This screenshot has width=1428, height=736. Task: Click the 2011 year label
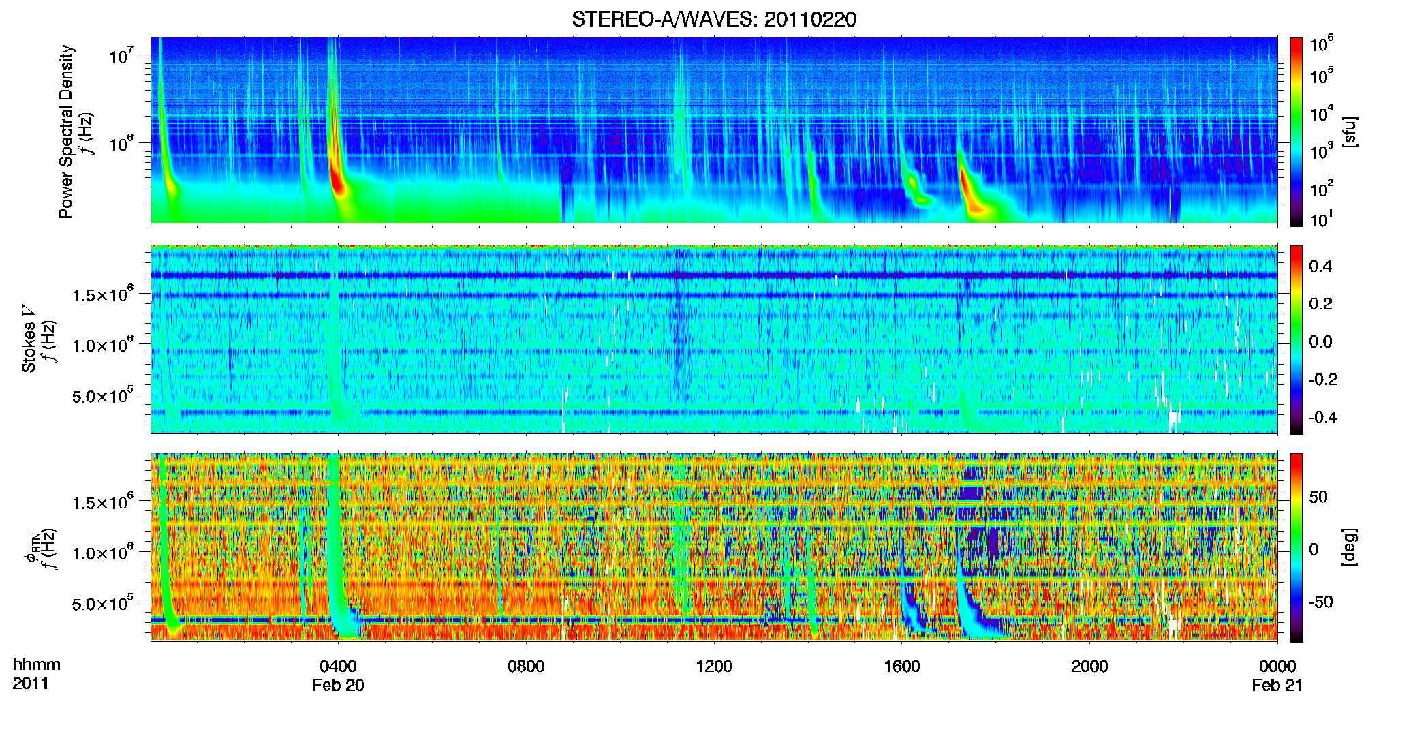[31, 684]
